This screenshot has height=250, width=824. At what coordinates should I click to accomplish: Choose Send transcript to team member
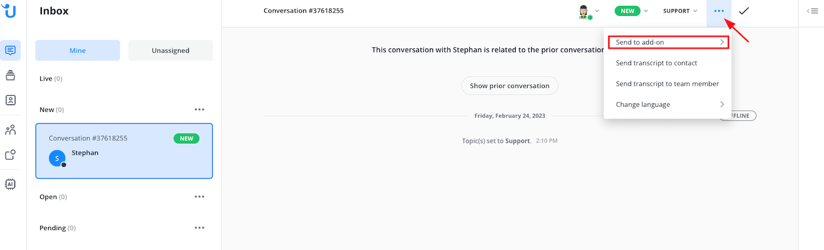(667, 84)
